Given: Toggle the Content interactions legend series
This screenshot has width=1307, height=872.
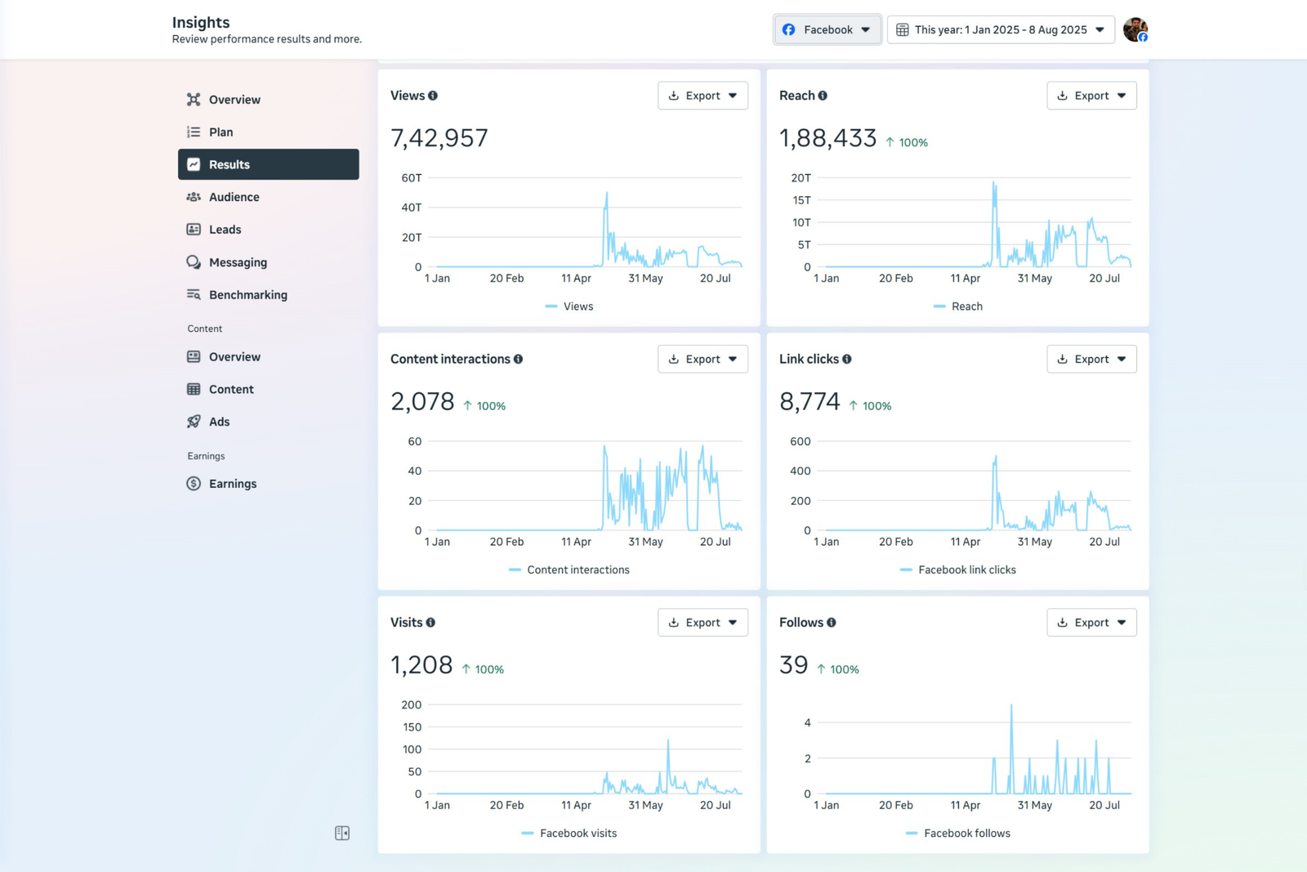Looking at the screenshot, I should click(x=569, y=570).
